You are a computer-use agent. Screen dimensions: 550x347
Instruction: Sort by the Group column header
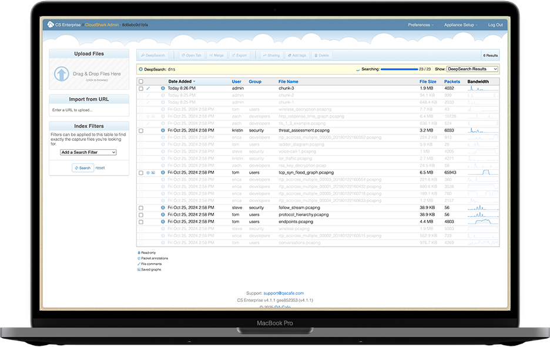[x=255, y=81]
